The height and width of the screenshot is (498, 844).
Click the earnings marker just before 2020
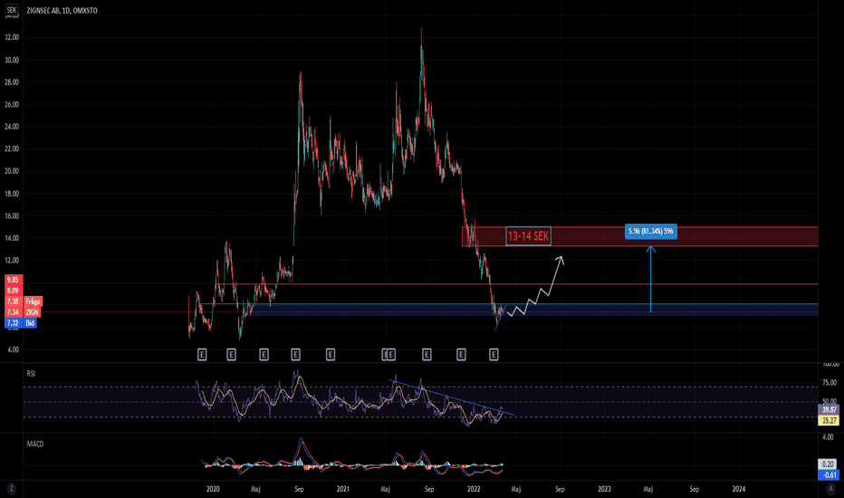pyautogui.click(x=202, y=354)
